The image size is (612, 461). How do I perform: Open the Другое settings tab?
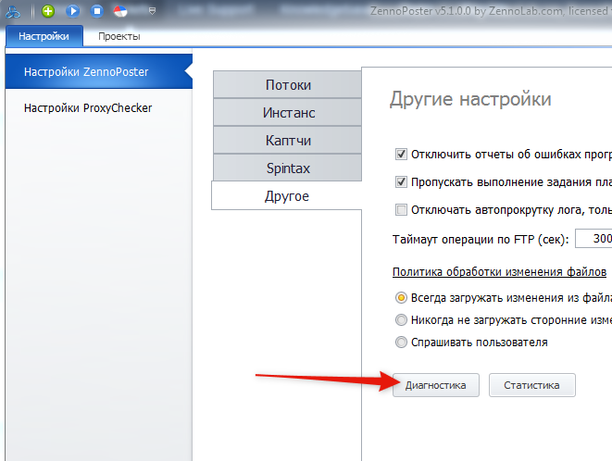pos(287,195)
